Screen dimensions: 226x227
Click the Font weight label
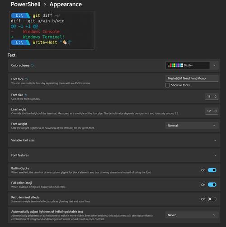point(19,124)
